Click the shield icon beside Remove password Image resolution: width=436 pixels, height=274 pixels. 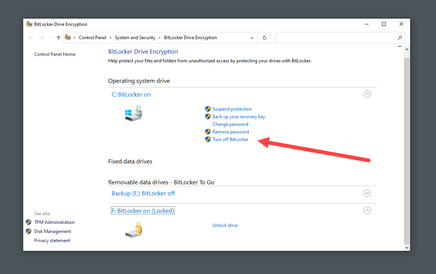pyautogui.click(x=208, y=131)
